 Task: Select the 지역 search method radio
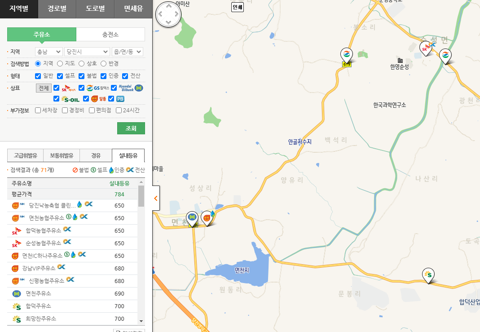coord(38,63)
